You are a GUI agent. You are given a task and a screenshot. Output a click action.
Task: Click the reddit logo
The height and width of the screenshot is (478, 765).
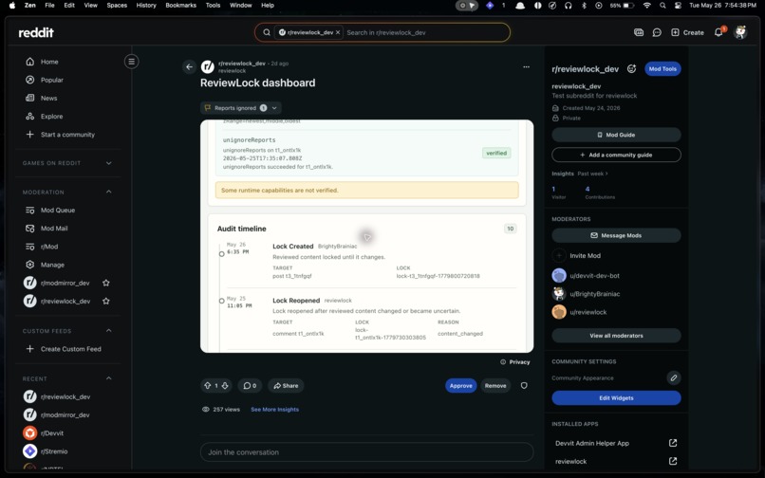pos(36,32)
